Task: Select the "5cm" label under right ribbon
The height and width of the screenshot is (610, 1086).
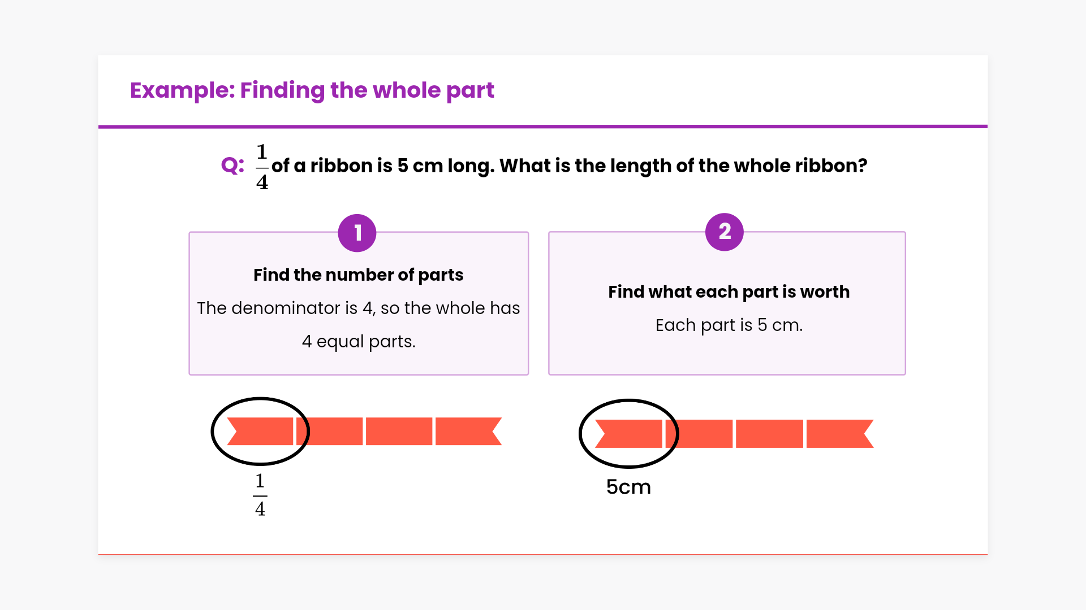Action: [628, 487]
